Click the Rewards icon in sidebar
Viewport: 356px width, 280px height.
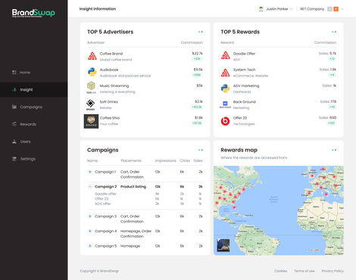[14, 124]
